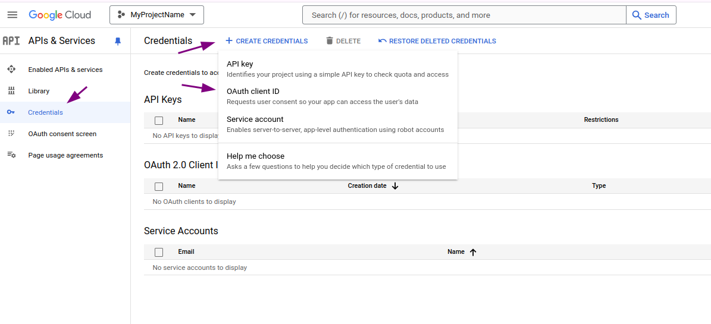Click the Creation date down-arrow sort icon

395,186
